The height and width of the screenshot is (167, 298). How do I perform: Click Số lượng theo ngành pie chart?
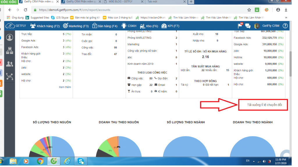[x=186, y=146]
